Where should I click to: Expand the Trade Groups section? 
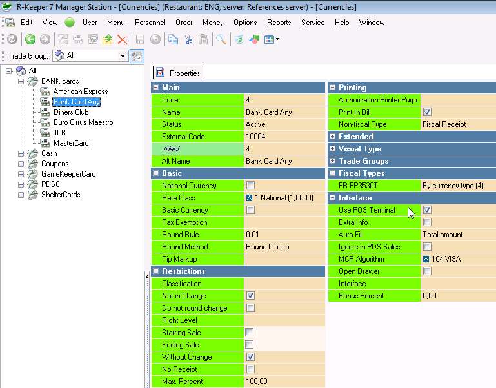click(x=332, y=161)
